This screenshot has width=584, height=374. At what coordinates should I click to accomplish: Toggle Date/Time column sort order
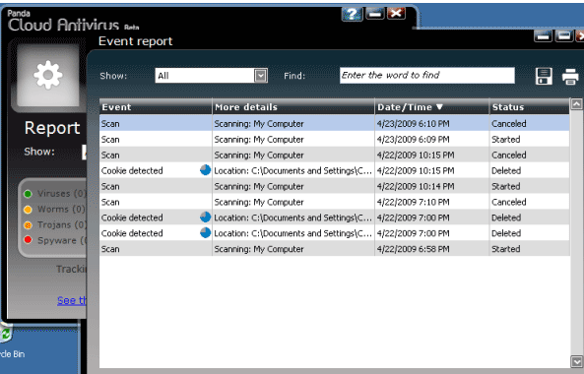click(x=431, y=107)
